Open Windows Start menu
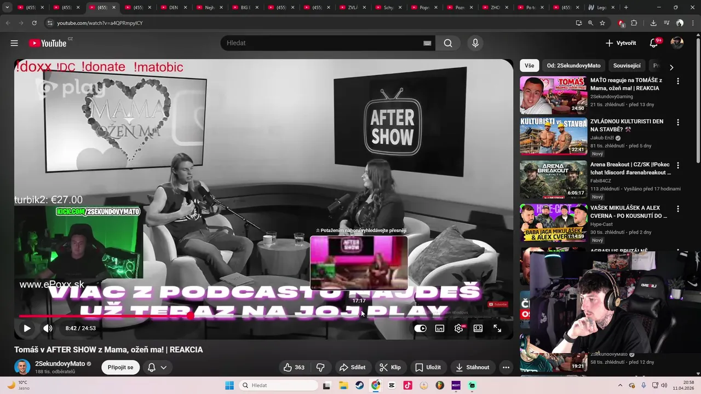The height and width of the screenshot is (394, 701). tap(229, 385)
